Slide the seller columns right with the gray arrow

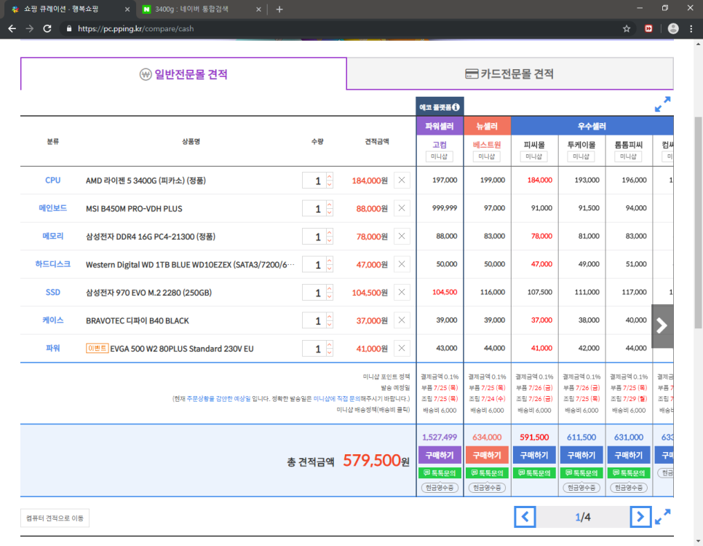coord(662,326)
